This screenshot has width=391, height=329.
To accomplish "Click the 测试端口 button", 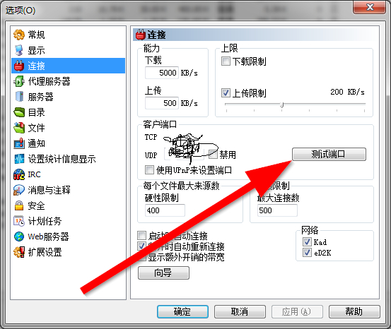I will tap(329, 154).
